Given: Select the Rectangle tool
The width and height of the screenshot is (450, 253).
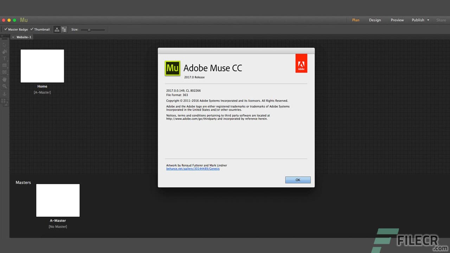Looking at the screenshot, I should pyautogui.click(x=5, y=66).
